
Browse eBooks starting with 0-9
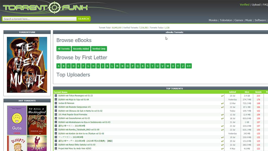click(189, 66)
